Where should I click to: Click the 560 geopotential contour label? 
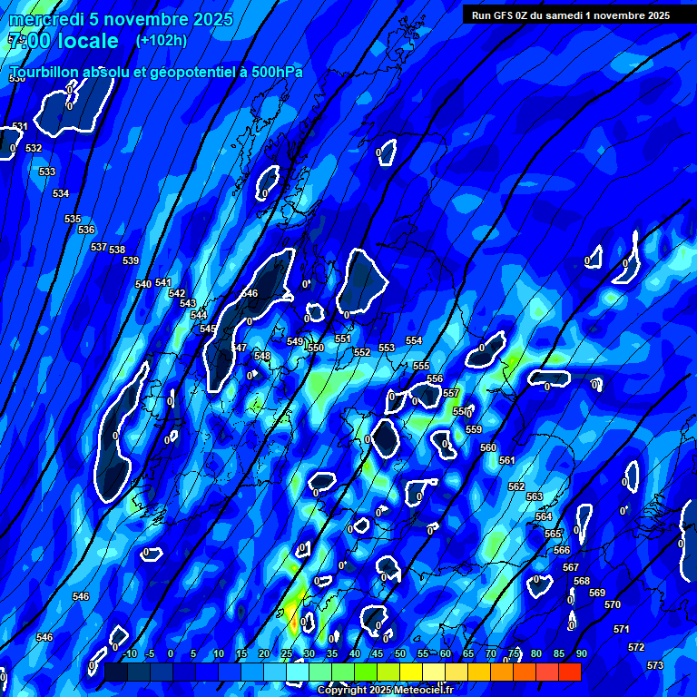coord(488,447)
